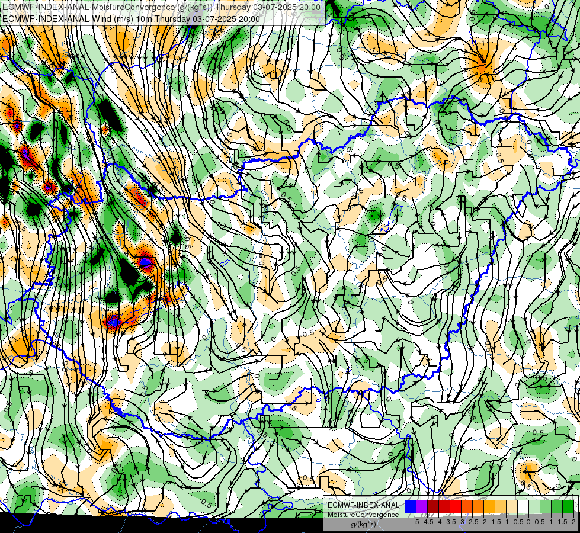Select the orange-red swatch between -3 and -2.5

pos(467,507)
